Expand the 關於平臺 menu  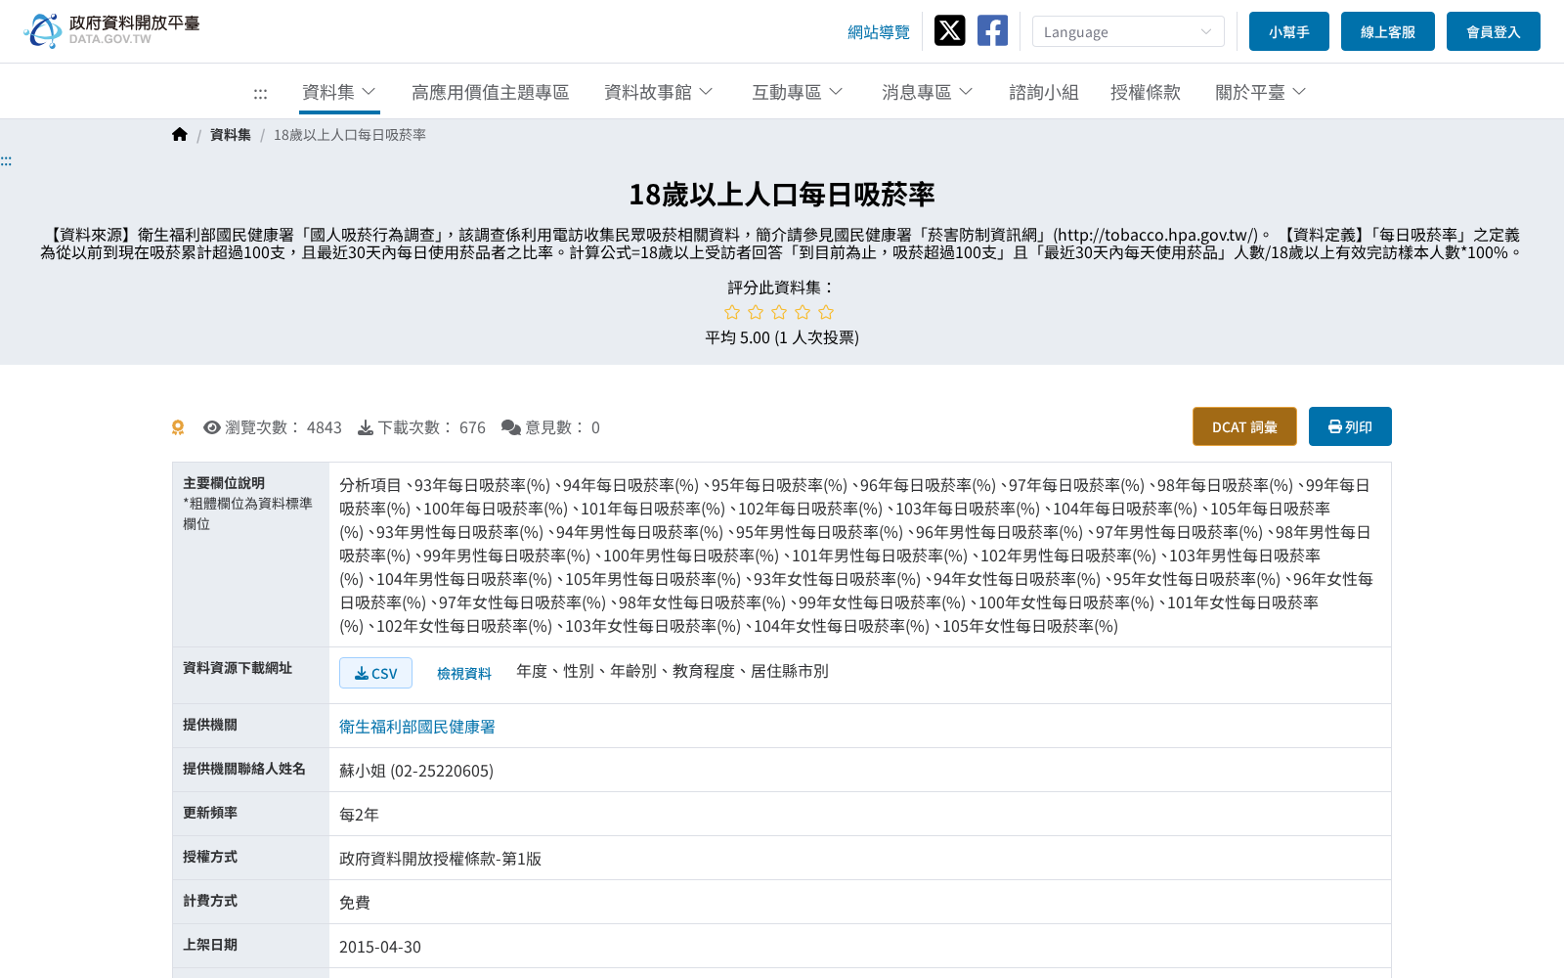pyautogui.click(x=1260, y=92)
